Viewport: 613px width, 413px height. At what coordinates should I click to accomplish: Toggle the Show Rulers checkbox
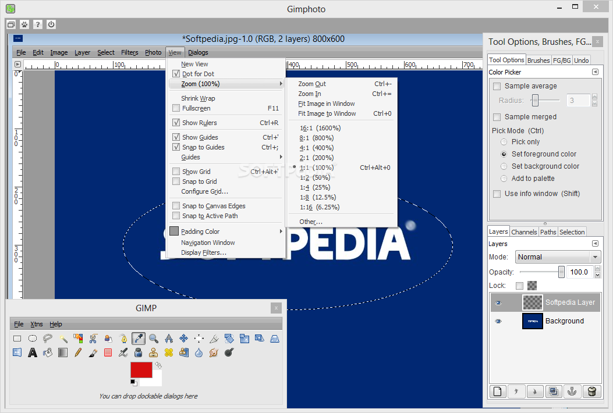coord(176,122)
